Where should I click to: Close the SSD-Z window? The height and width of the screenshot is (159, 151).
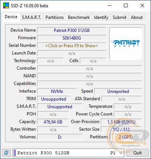(x=142, y=5)
